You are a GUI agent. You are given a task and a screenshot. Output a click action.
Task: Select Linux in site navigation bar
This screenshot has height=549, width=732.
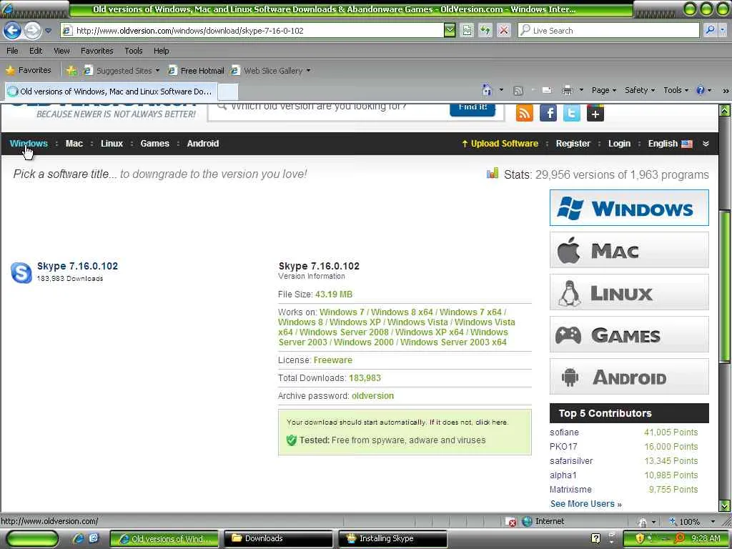tap(112, 144)
